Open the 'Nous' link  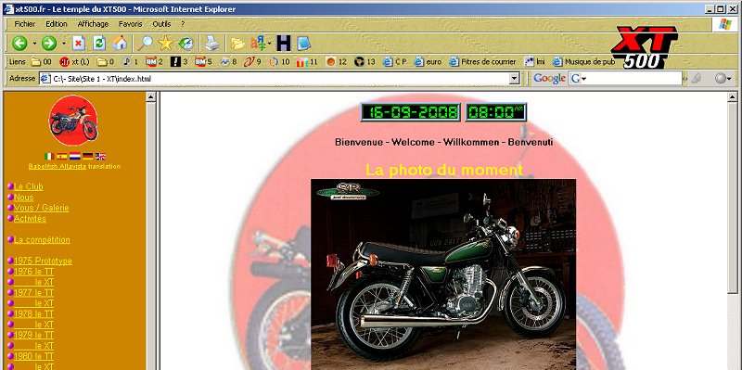coord(24,198)
